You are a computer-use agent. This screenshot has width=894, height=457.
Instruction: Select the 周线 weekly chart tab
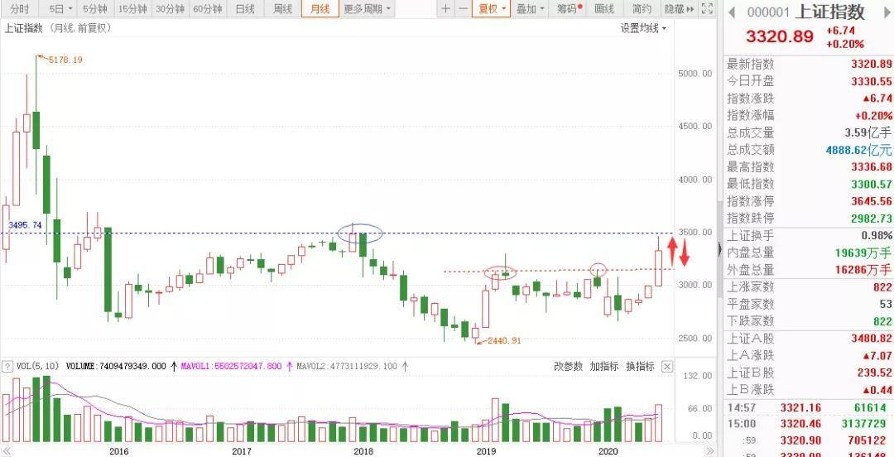coord(282,9)
